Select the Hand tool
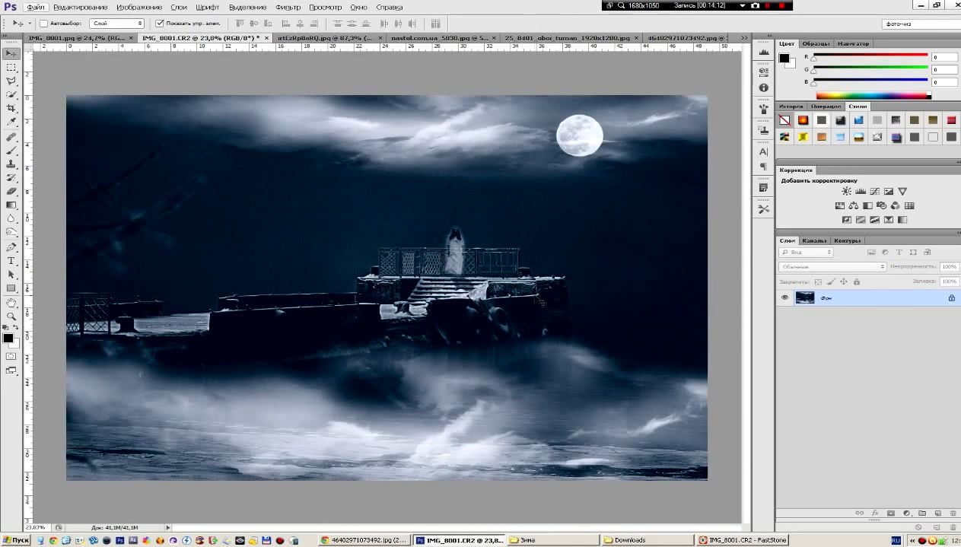961x547 pixels. coord(11,302)
